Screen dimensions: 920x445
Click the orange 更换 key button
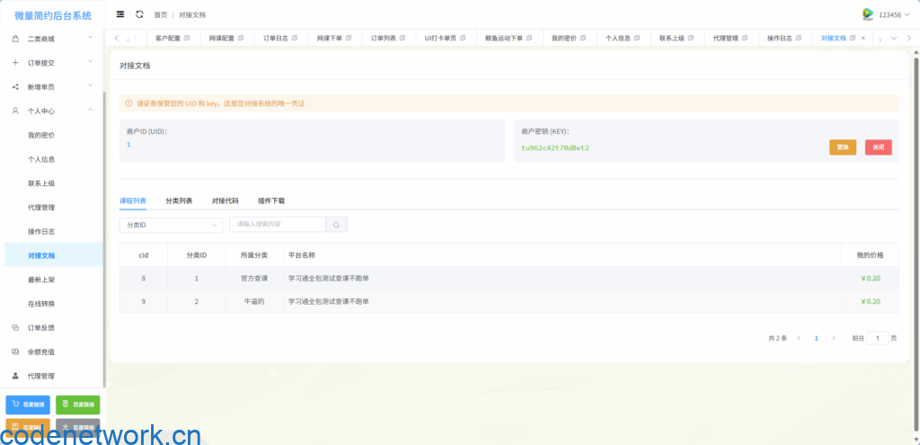842,147
